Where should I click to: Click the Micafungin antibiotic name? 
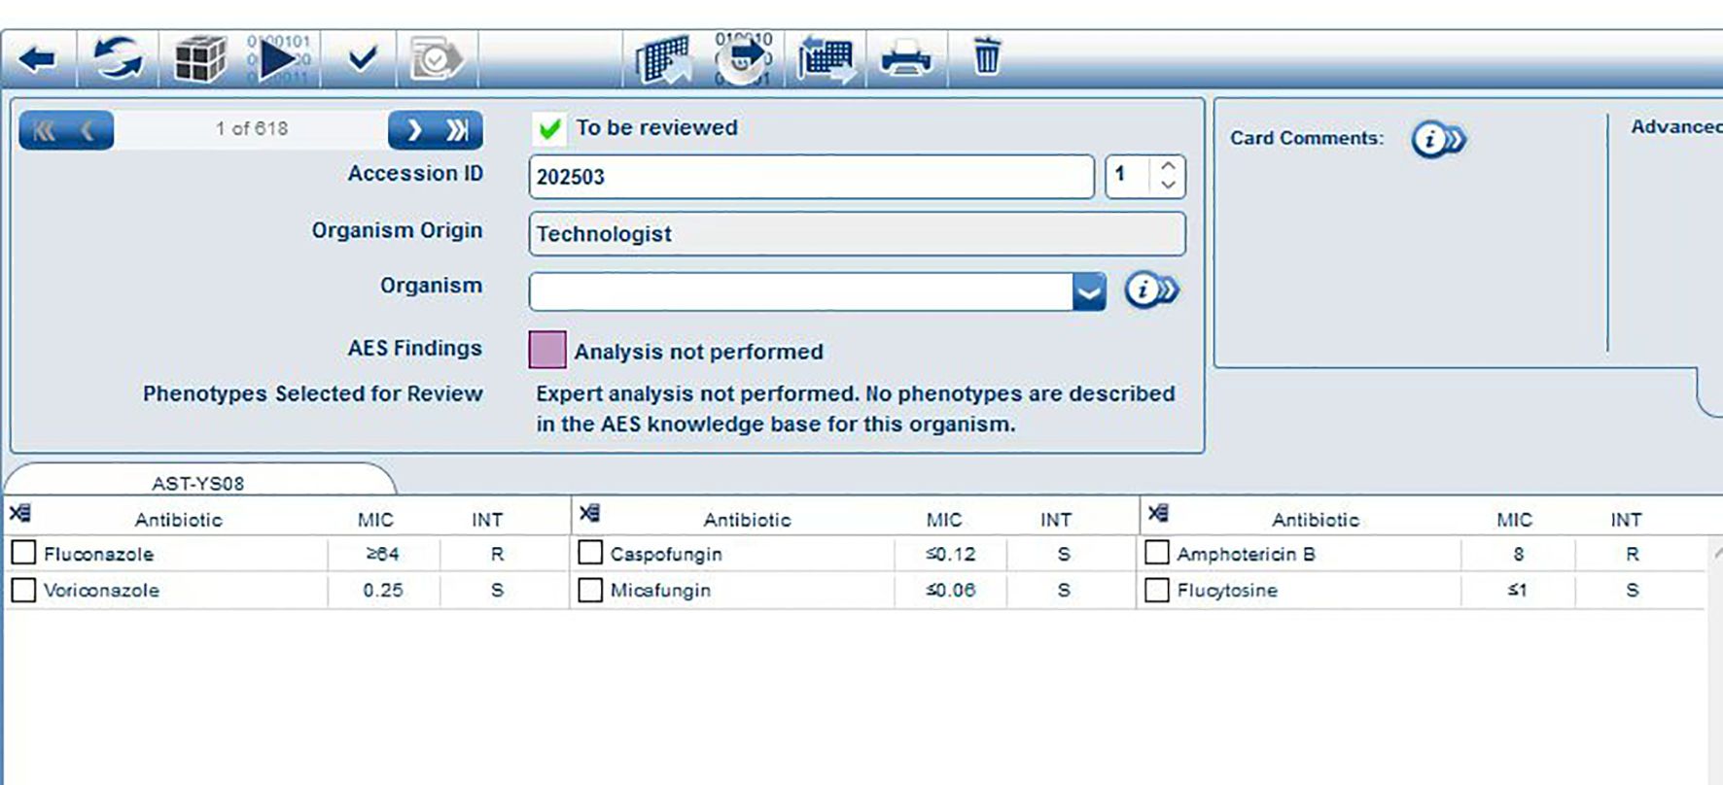click(660, 590)
